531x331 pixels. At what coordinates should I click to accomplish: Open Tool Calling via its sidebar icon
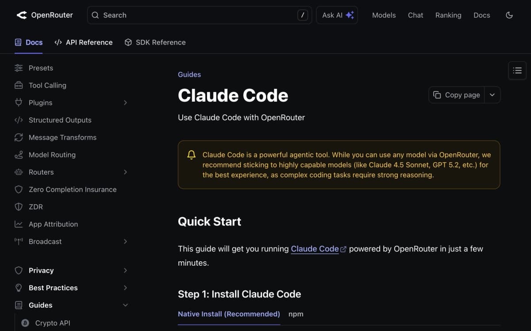(x=18, y=85)
